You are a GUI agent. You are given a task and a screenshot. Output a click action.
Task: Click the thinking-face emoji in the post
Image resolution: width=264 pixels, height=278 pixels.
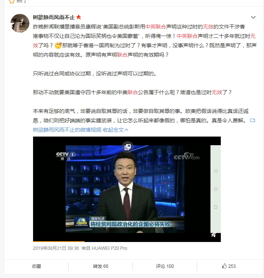pos(58,45)
